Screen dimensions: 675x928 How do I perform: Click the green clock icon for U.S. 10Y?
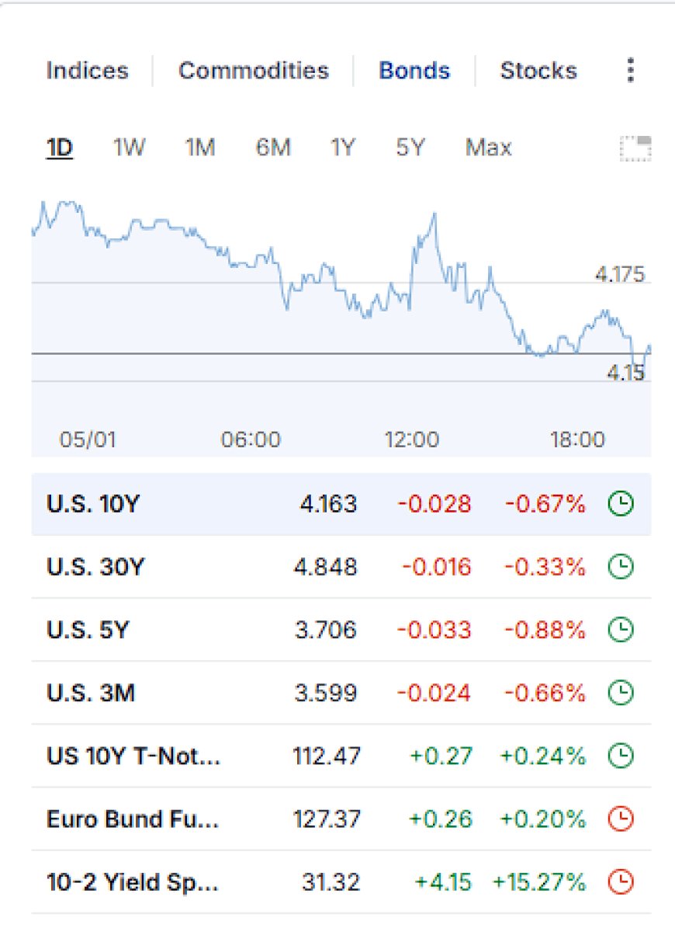click(x=621, y=504)
